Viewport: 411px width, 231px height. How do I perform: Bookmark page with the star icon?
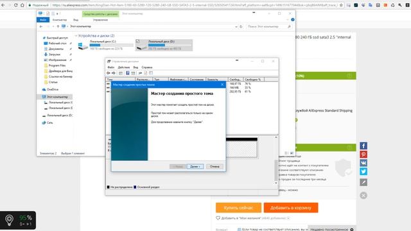pyautogui.click(x=341, y=5)
